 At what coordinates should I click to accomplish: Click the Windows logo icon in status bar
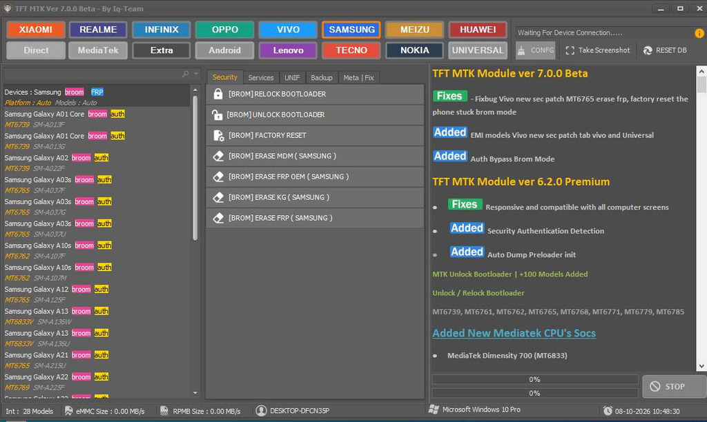pyautogui.click(x=434, y=410)
